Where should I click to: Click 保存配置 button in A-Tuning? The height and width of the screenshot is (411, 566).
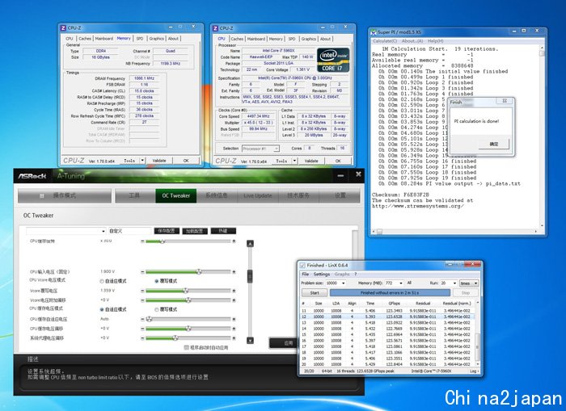[x=167, y=231]
